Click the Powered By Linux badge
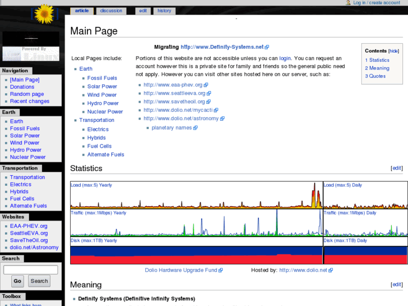Viewport: 408px width, 306px height. pyautogui.click(x=31, y=54)
